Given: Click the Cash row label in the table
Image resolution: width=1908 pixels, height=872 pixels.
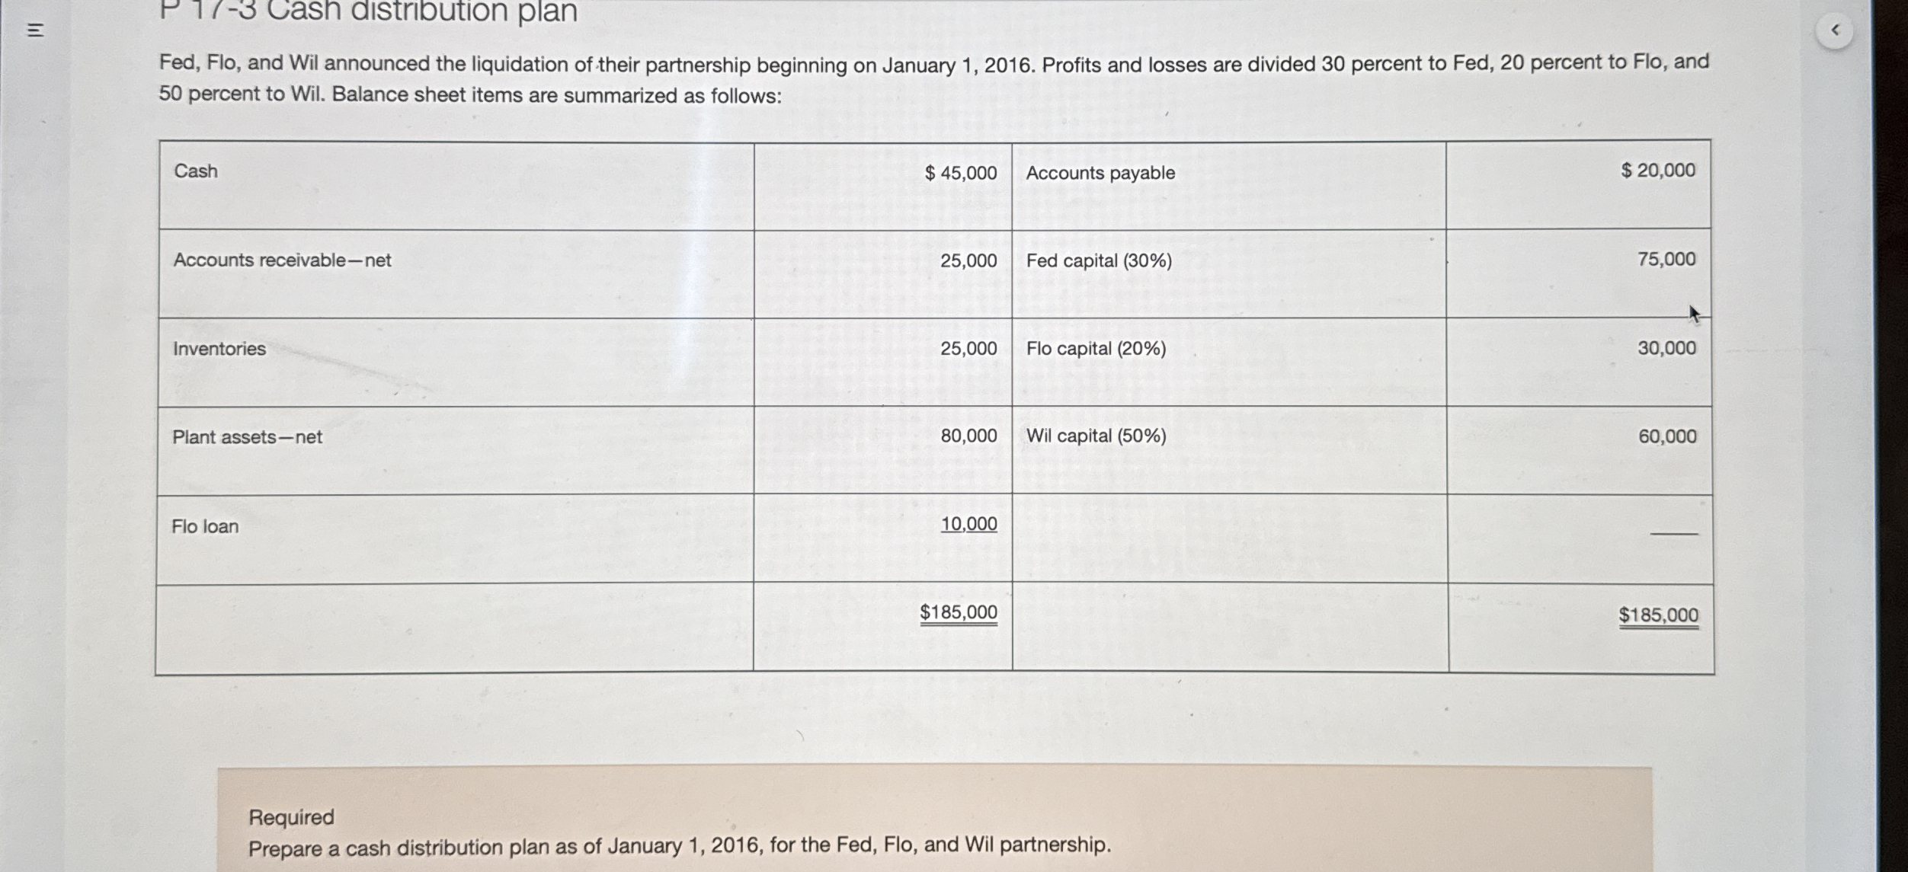Looking at the screenshot, I should [196, 171].
